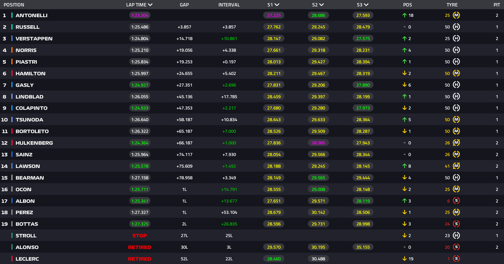Image resolution: width=504 pixels, height=264 pixels.
Task: Click Albon's soft tyre icon
Action: point(456,201)
